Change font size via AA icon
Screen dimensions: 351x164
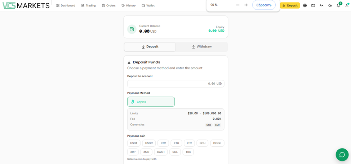pyautogui.click(x=321, y=6)
